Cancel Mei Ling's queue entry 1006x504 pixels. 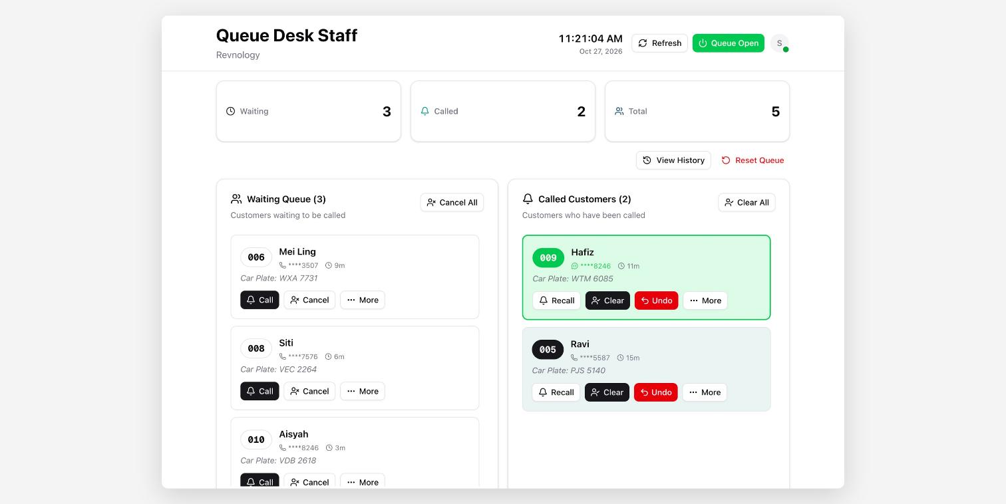309,300
